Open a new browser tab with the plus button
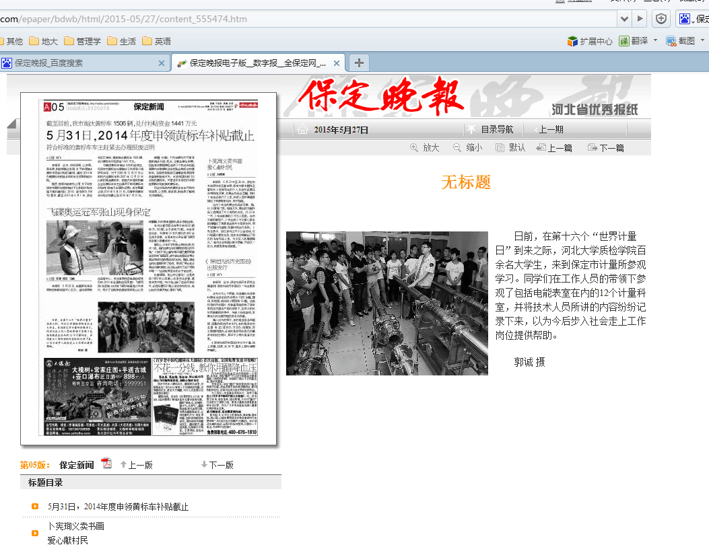709x547 pixels. (359, 62)
